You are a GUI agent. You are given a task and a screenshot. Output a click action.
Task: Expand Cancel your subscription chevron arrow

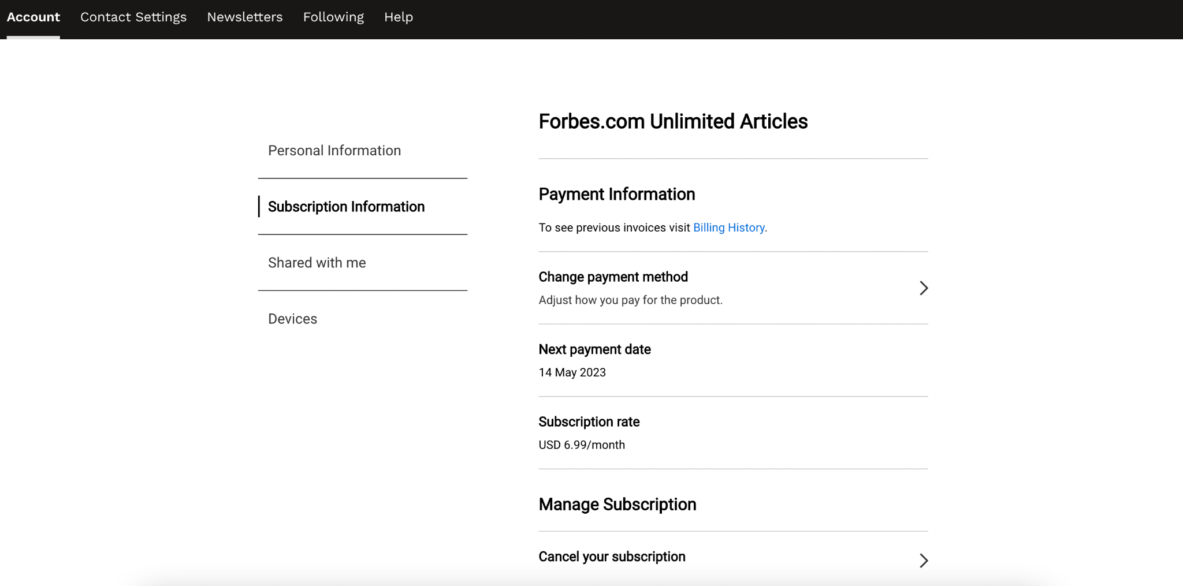coord(923,561)
